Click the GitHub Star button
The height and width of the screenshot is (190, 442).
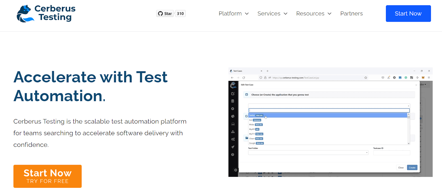pos(165,13)
